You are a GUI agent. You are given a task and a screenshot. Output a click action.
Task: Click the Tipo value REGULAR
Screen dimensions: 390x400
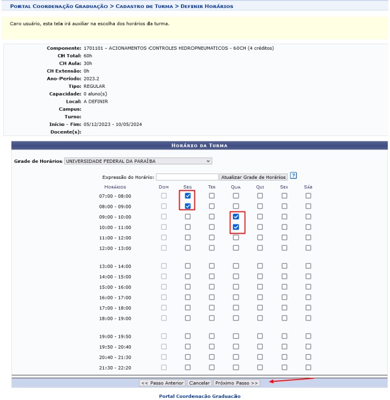[95, 86]
